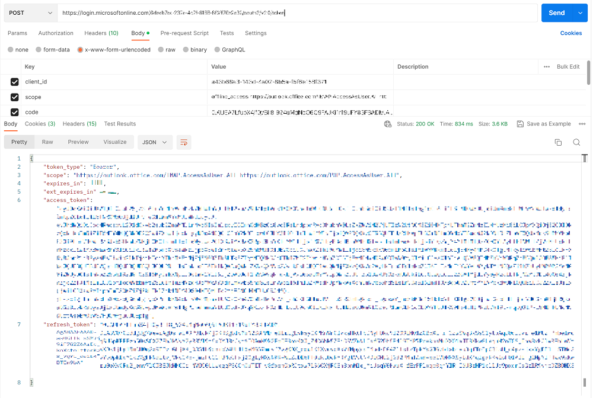The image size is (593, 398).
Task: Click the copy response icon
Action: [x=558, y=142]
